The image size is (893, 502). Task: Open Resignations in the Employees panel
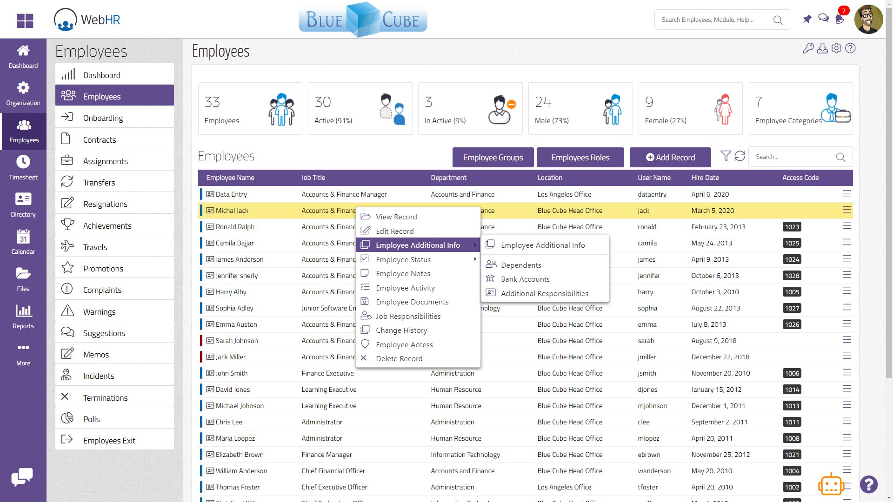(105, 204)
